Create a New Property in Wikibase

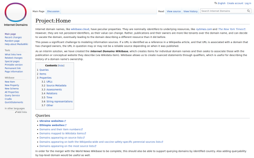pos(12,85)
